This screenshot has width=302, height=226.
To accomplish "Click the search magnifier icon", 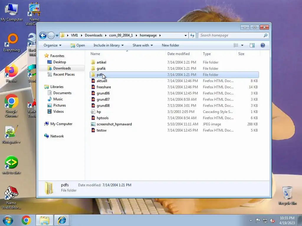I will click(266, 35).
